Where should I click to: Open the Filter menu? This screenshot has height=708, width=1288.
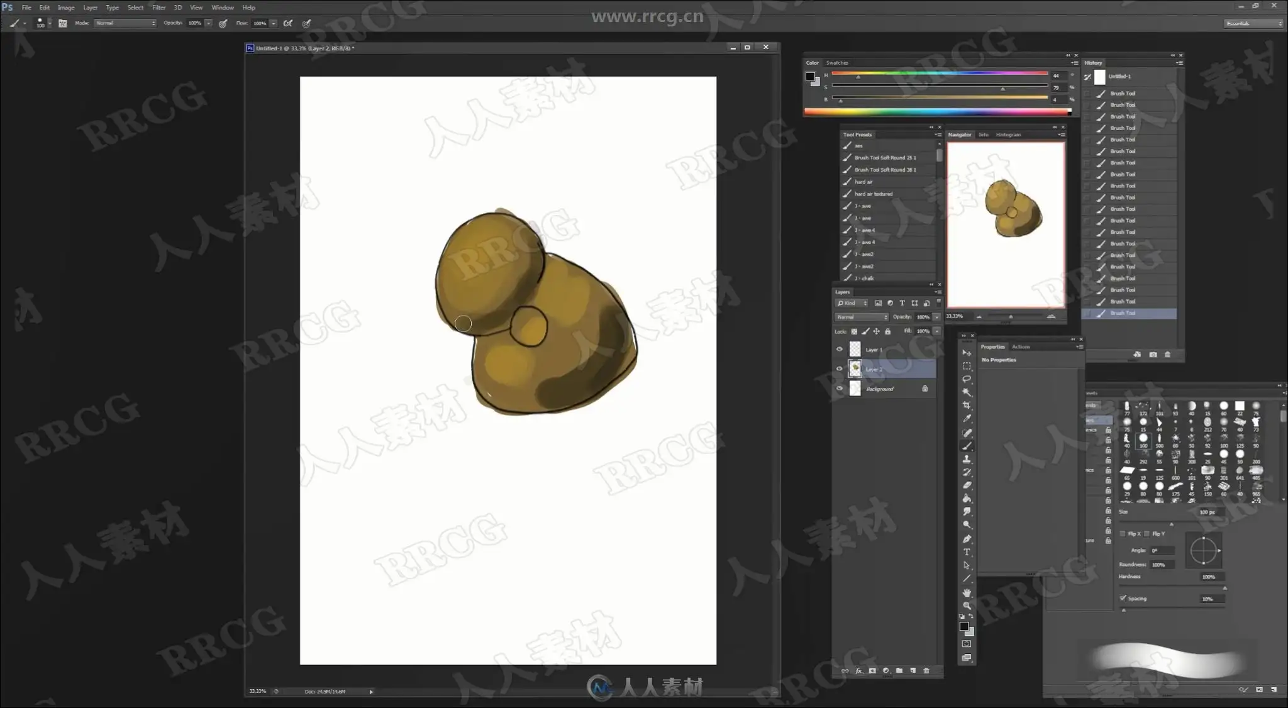158,8
